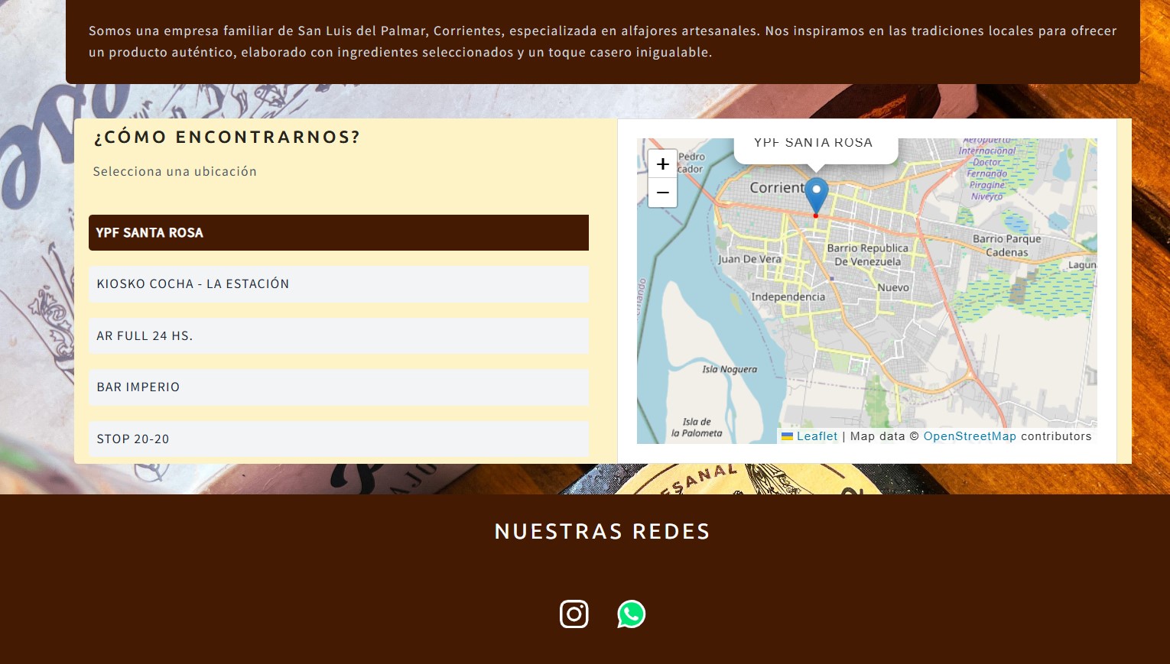
Task: Click Barrio Republica De Venezuela on map
Action: [x=867, y=254]
